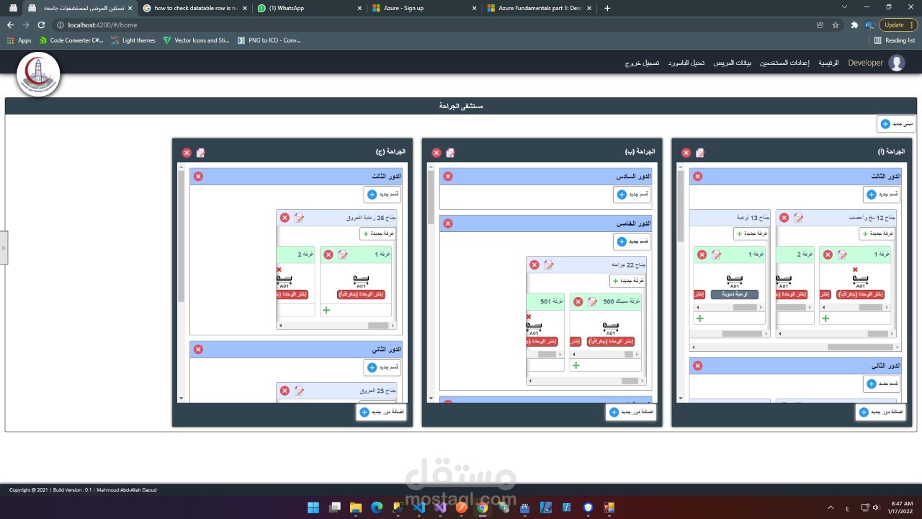Edit ward جناح 25 الحروق

(299, 391)
